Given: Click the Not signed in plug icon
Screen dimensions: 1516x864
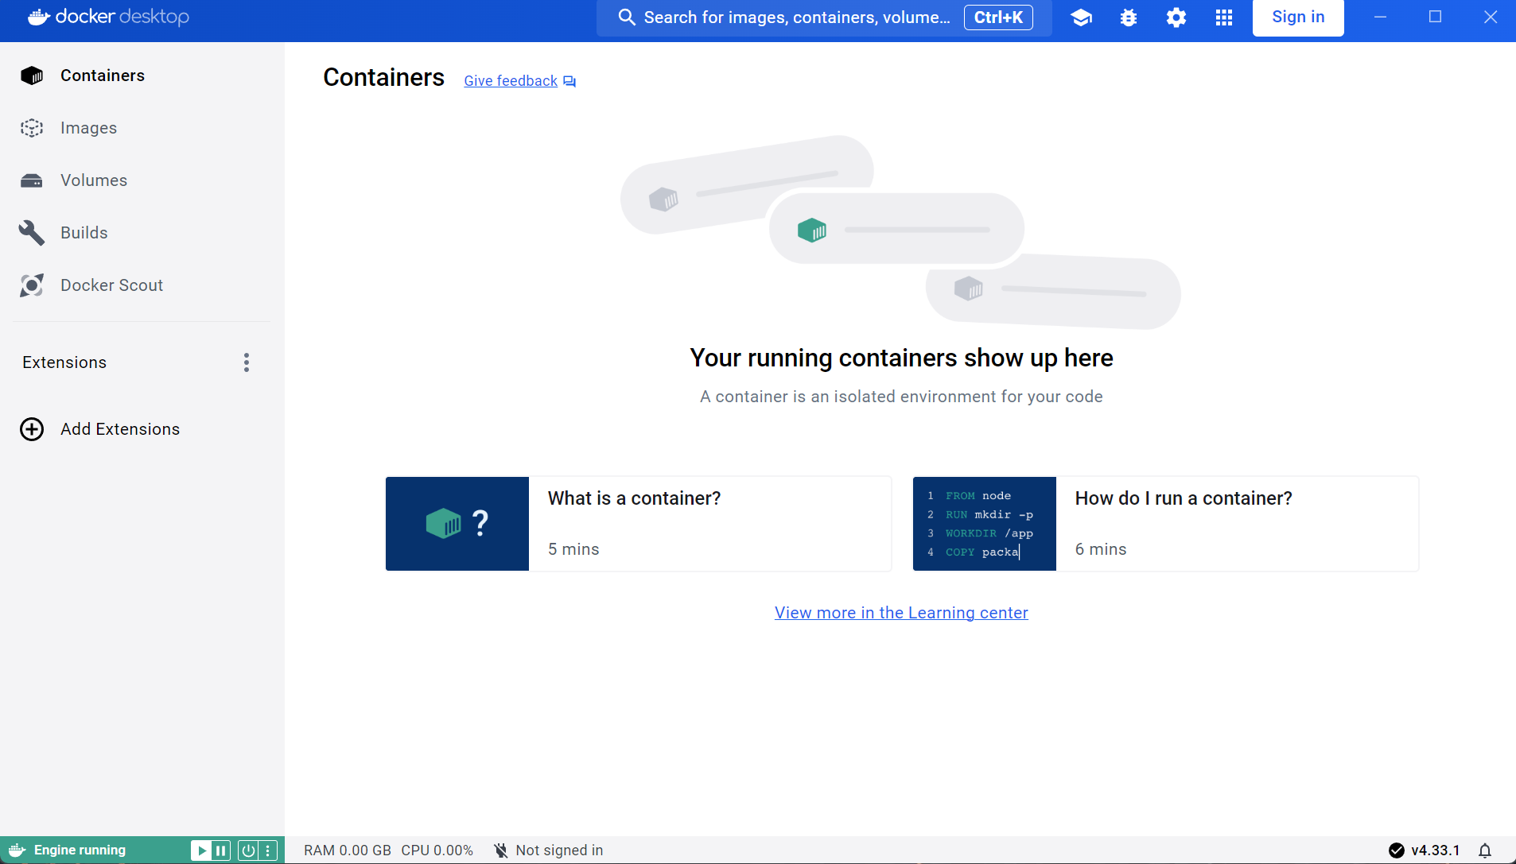Looking at the screenshot, I should pyautogui.click(x=500, y=850).
